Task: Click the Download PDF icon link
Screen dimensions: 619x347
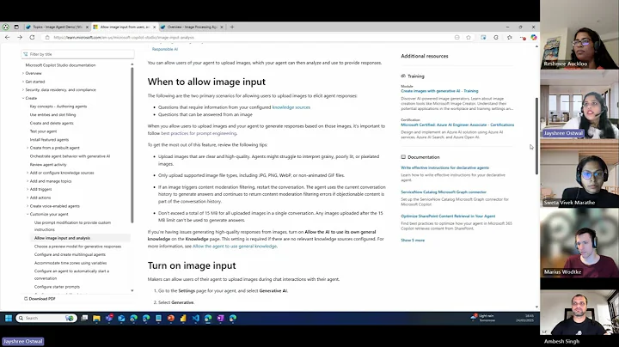Action: coord(40,299)
